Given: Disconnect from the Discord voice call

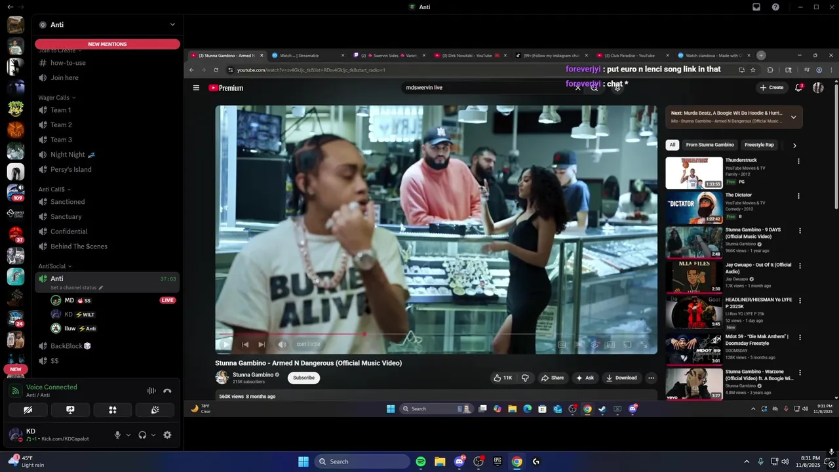Looking at the screenshot, I should (x=167, y=391).
